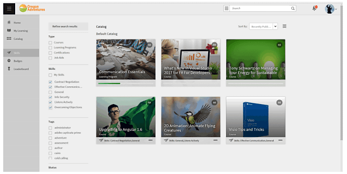Open more options on Visio card

280,140
